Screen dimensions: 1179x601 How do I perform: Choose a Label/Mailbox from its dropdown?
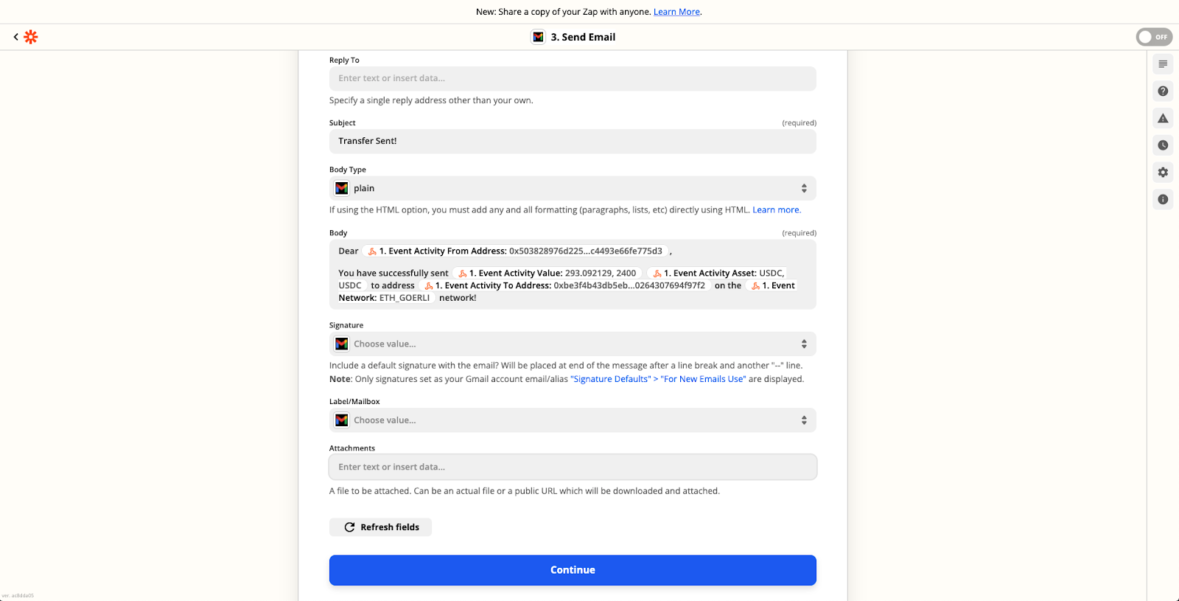573,420
